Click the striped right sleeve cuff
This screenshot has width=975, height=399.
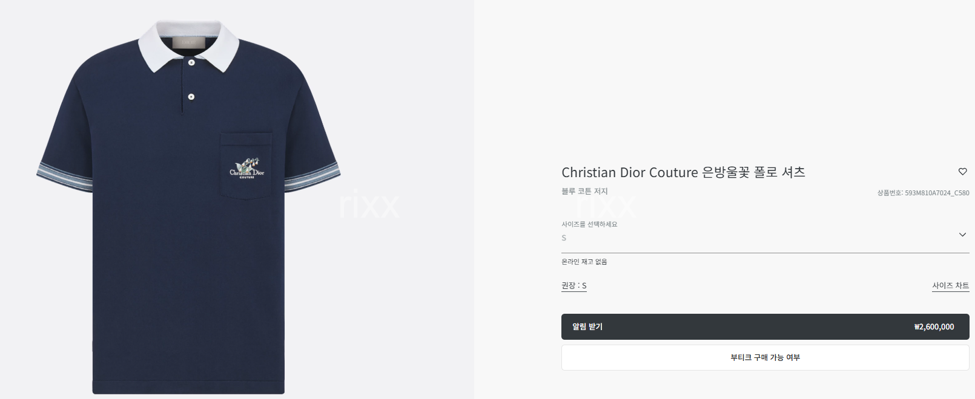312,176
